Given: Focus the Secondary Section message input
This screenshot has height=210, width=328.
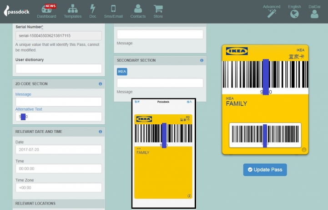Looking at the screenshot, I should click(x=160, y=83).
